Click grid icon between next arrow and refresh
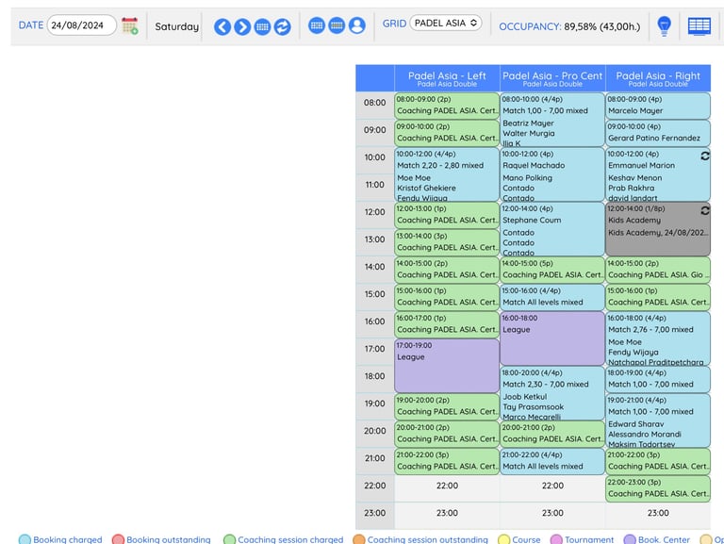The width and height of the screenshot is (724, 544). 262,26
